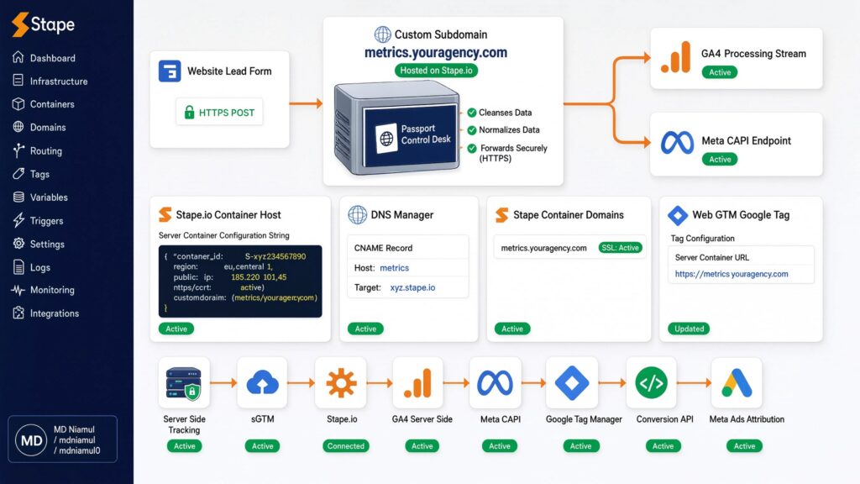
Task: Click the MD avatar circle
Action: [31, 440]
